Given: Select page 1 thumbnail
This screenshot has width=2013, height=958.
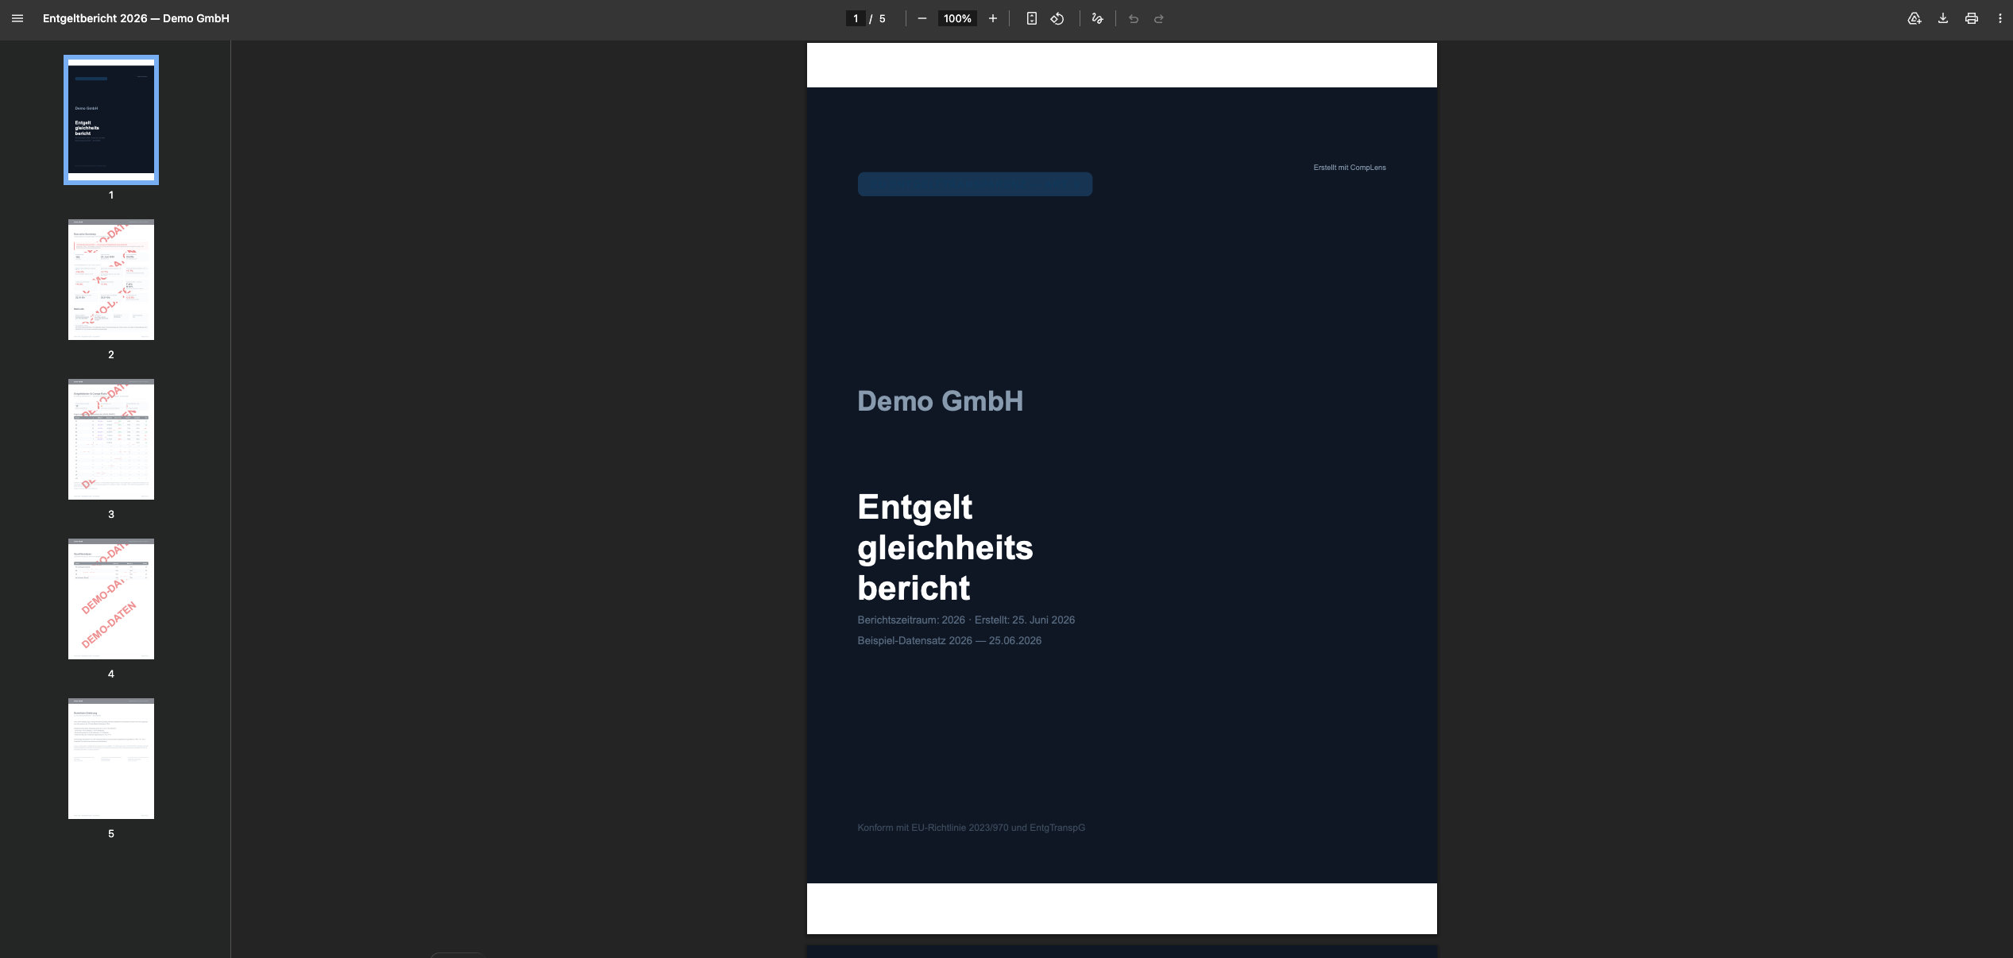Looking at the screenshot, I should (x=111, y=120).
